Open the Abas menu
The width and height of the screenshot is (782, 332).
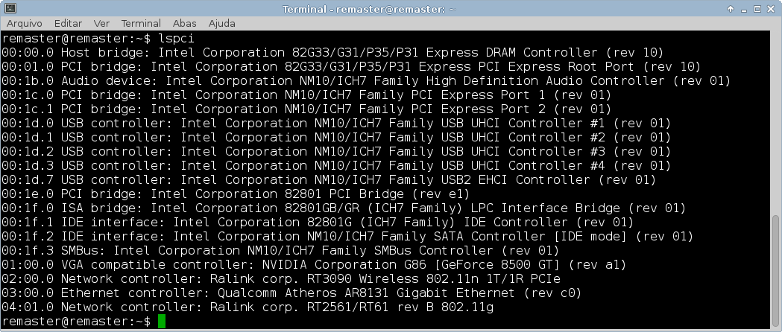(185, 23)
